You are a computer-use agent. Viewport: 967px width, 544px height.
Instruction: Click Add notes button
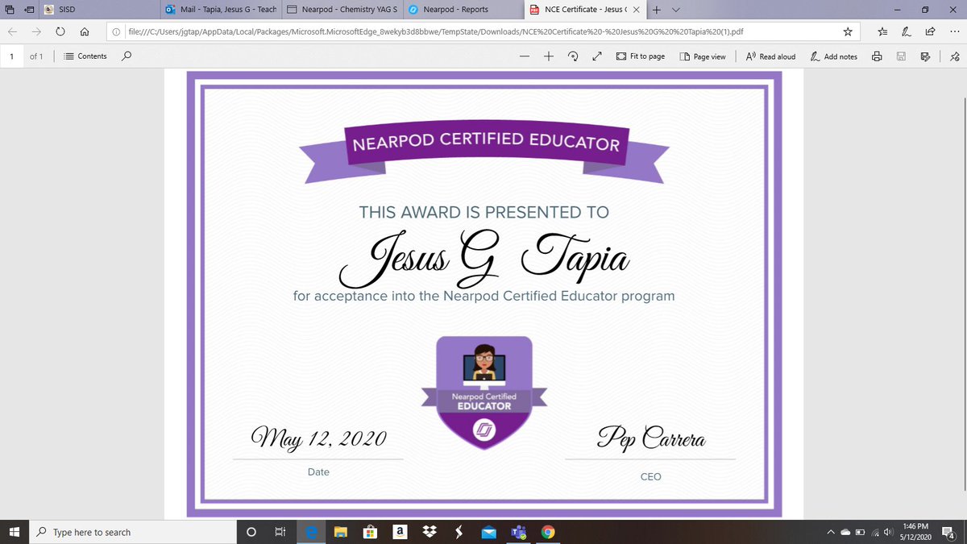[x=834, y=56]
